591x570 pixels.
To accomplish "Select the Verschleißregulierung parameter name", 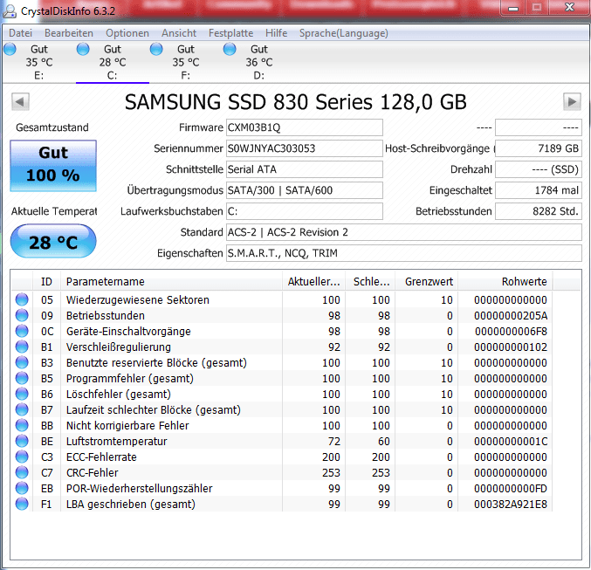I will [119, 347].
